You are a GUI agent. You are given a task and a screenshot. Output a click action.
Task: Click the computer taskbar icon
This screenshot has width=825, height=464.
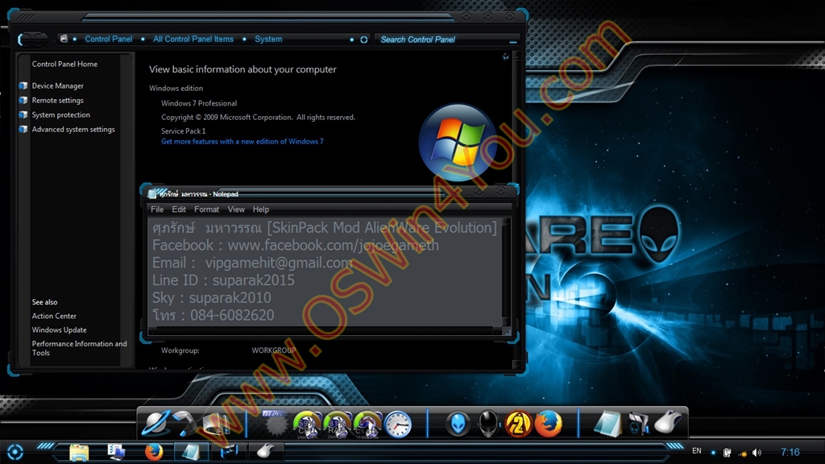[x=116, y=452]
